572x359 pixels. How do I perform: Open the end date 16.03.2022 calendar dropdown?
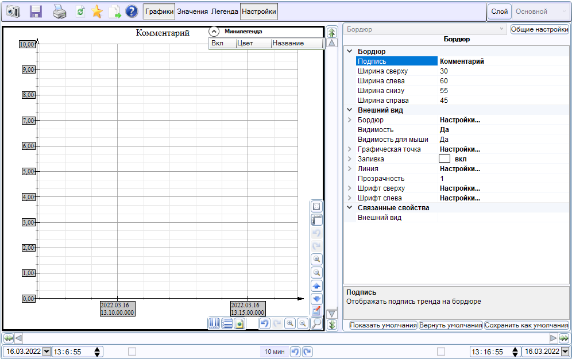coord(565,352)
